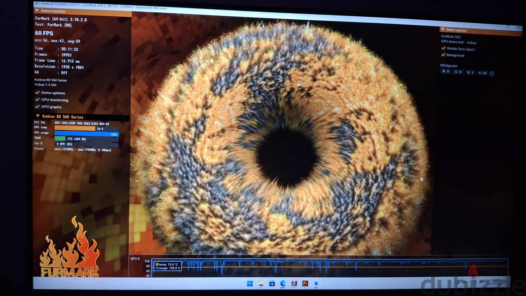This screenshot has width=526, height=296.
Task: Click the Test: FurMark (VK) line
Action: point(53,25)
